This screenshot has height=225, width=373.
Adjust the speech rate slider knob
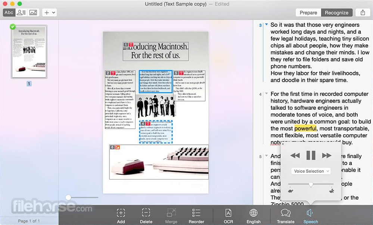click(311, 185)
